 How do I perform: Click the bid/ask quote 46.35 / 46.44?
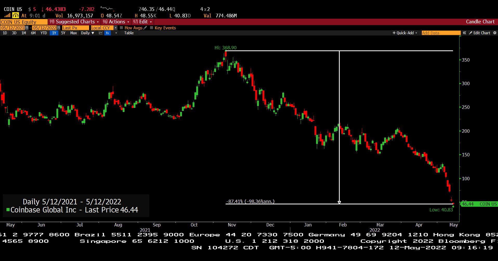coord(157,9)
